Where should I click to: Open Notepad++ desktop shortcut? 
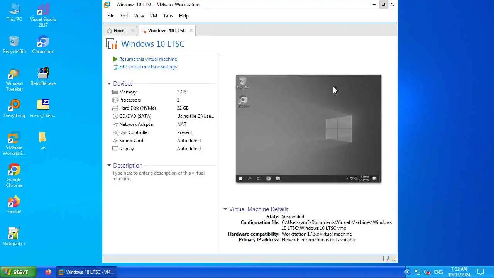coord(14,237)
